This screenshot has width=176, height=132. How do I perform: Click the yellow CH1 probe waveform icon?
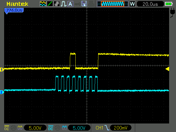point(20,128)
